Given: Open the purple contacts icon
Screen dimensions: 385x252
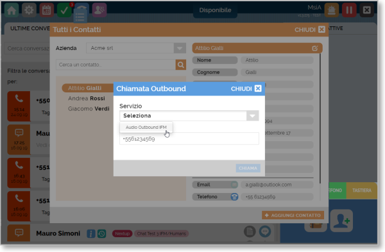Looking at the screenshot, I should (x=99, y=10).
